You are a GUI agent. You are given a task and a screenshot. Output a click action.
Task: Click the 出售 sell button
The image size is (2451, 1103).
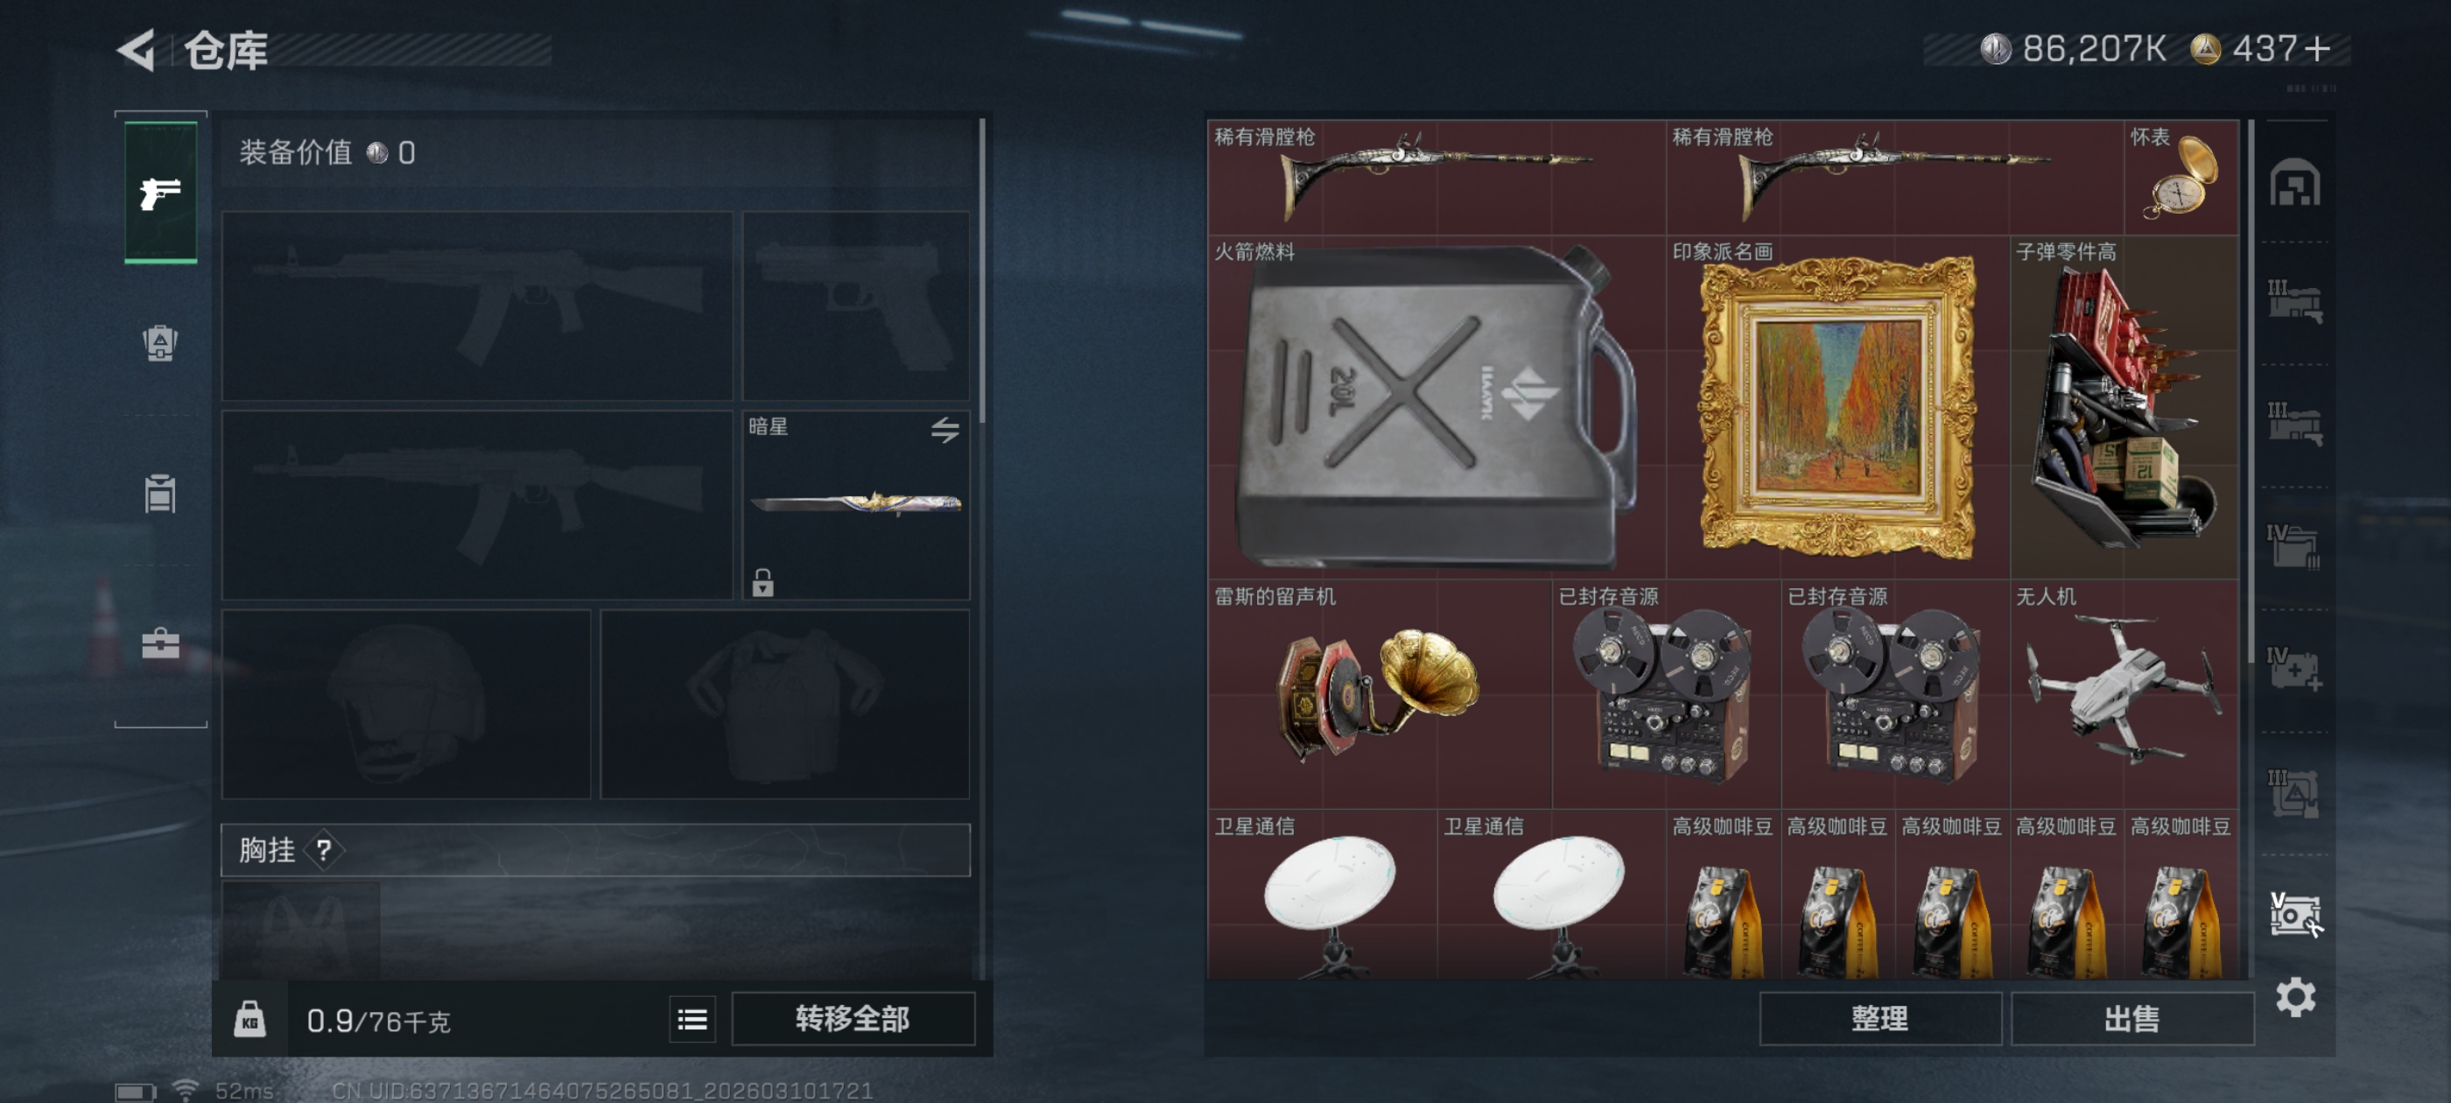coord(2131,1019)
